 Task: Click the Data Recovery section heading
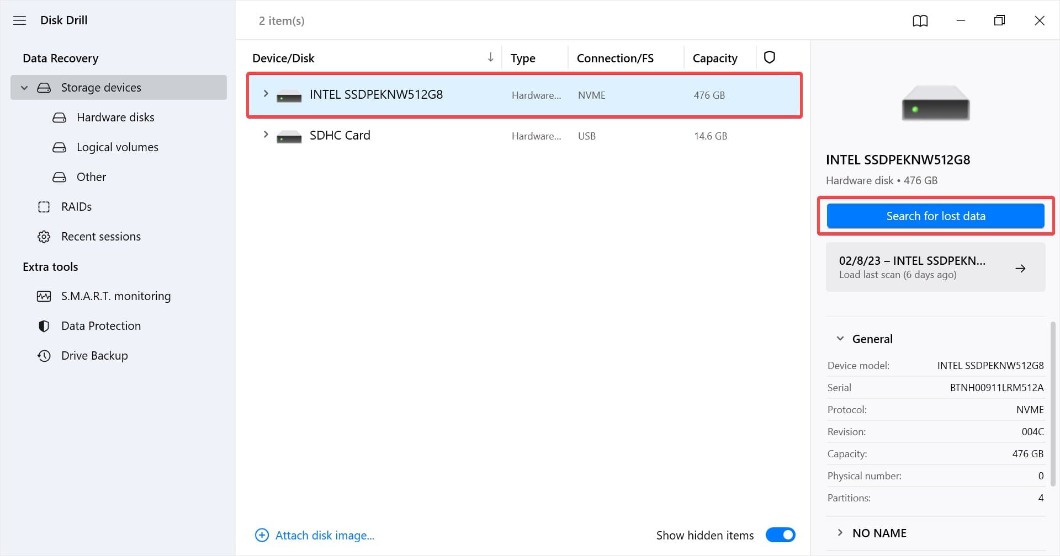click(61, 58)
